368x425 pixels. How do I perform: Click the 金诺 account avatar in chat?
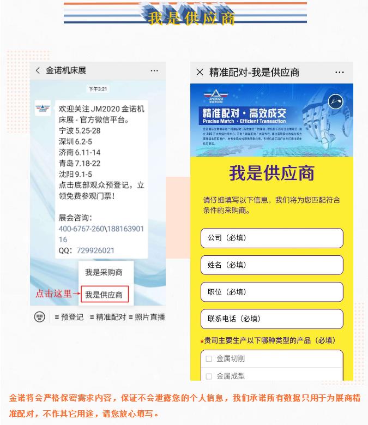(43, 108)
